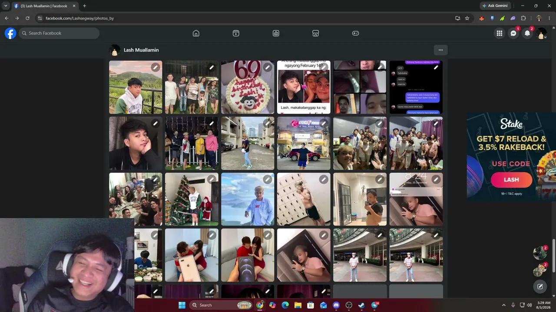Open the red car storefront photo
Screen dimensions: 556x312
pos(304,143)
